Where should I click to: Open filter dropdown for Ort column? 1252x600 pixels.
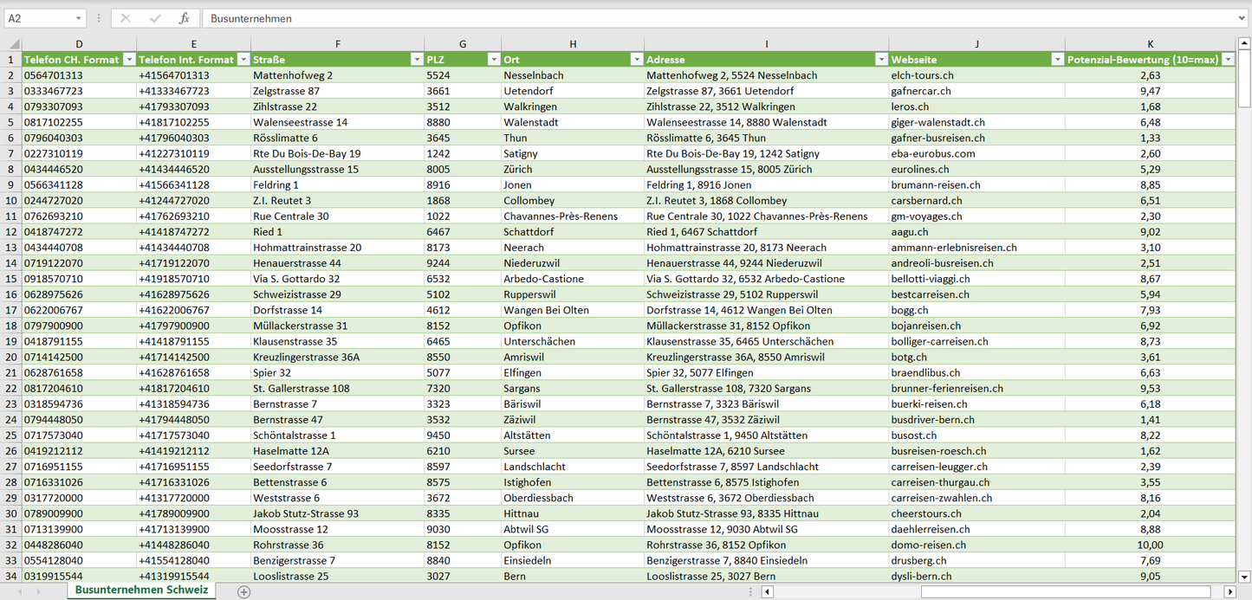pyautogui.click(x=636, y=60)
